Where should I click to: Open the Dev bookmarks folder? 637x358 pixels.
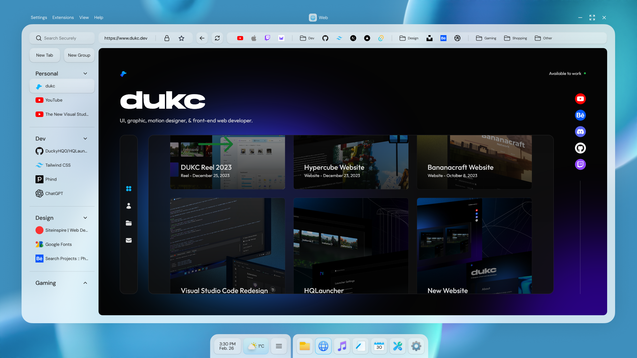point(307,38)
